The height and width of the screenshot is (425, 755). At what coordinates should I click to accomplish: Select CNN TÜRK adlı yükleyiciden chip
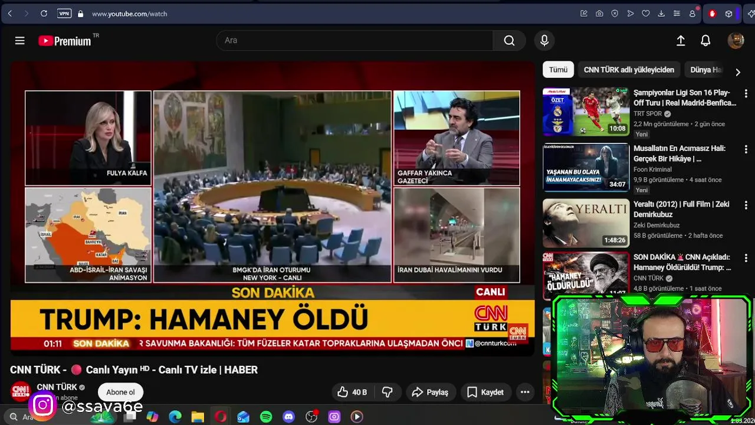629,70
